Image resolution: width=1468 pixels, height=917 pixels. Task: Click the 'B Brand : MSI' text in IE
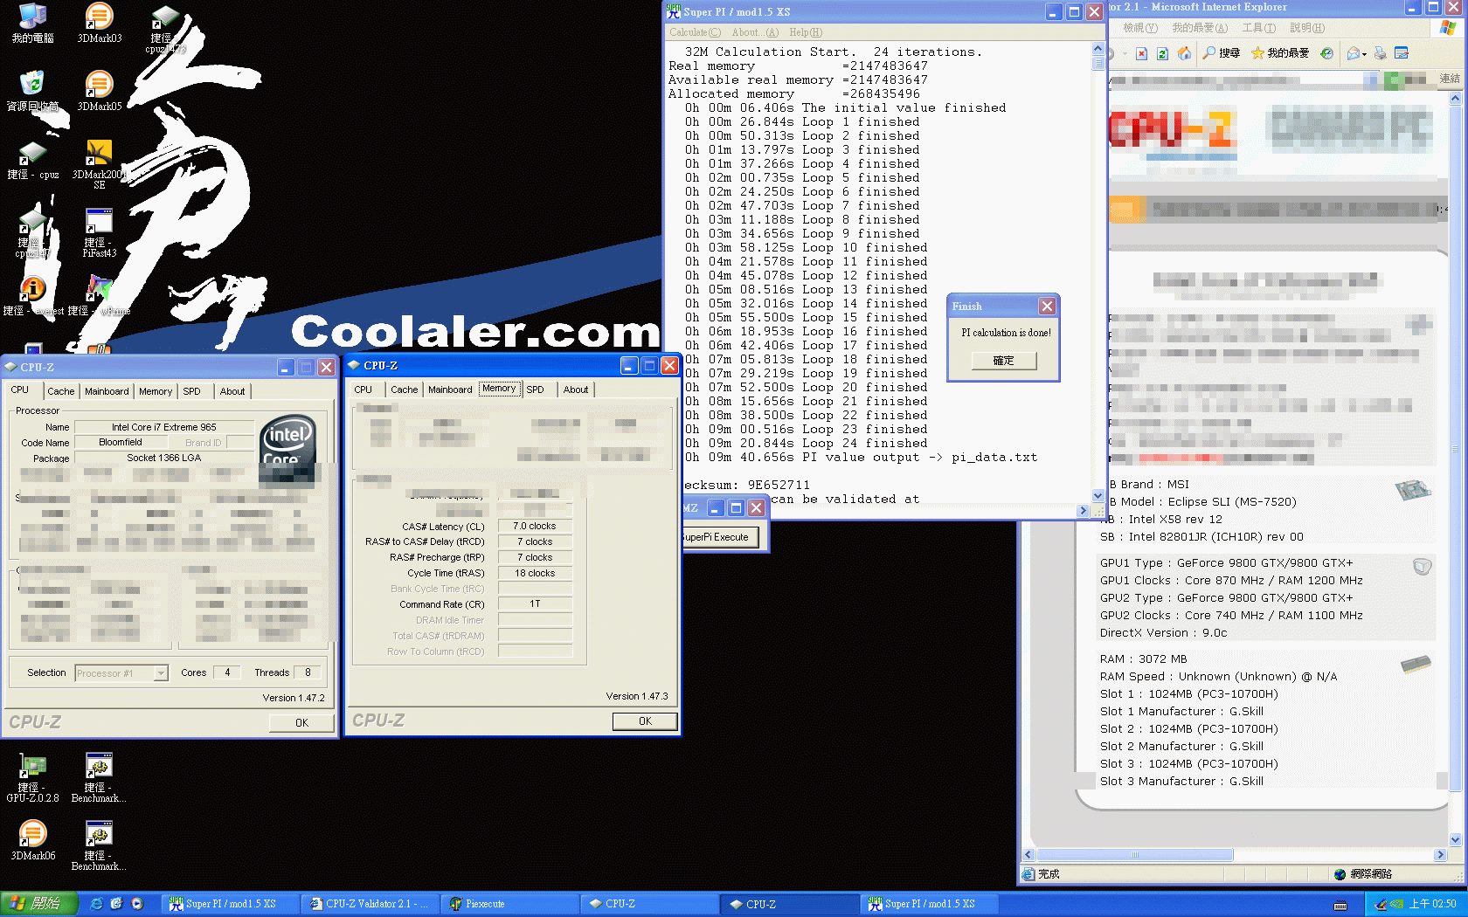point(1149,485)
